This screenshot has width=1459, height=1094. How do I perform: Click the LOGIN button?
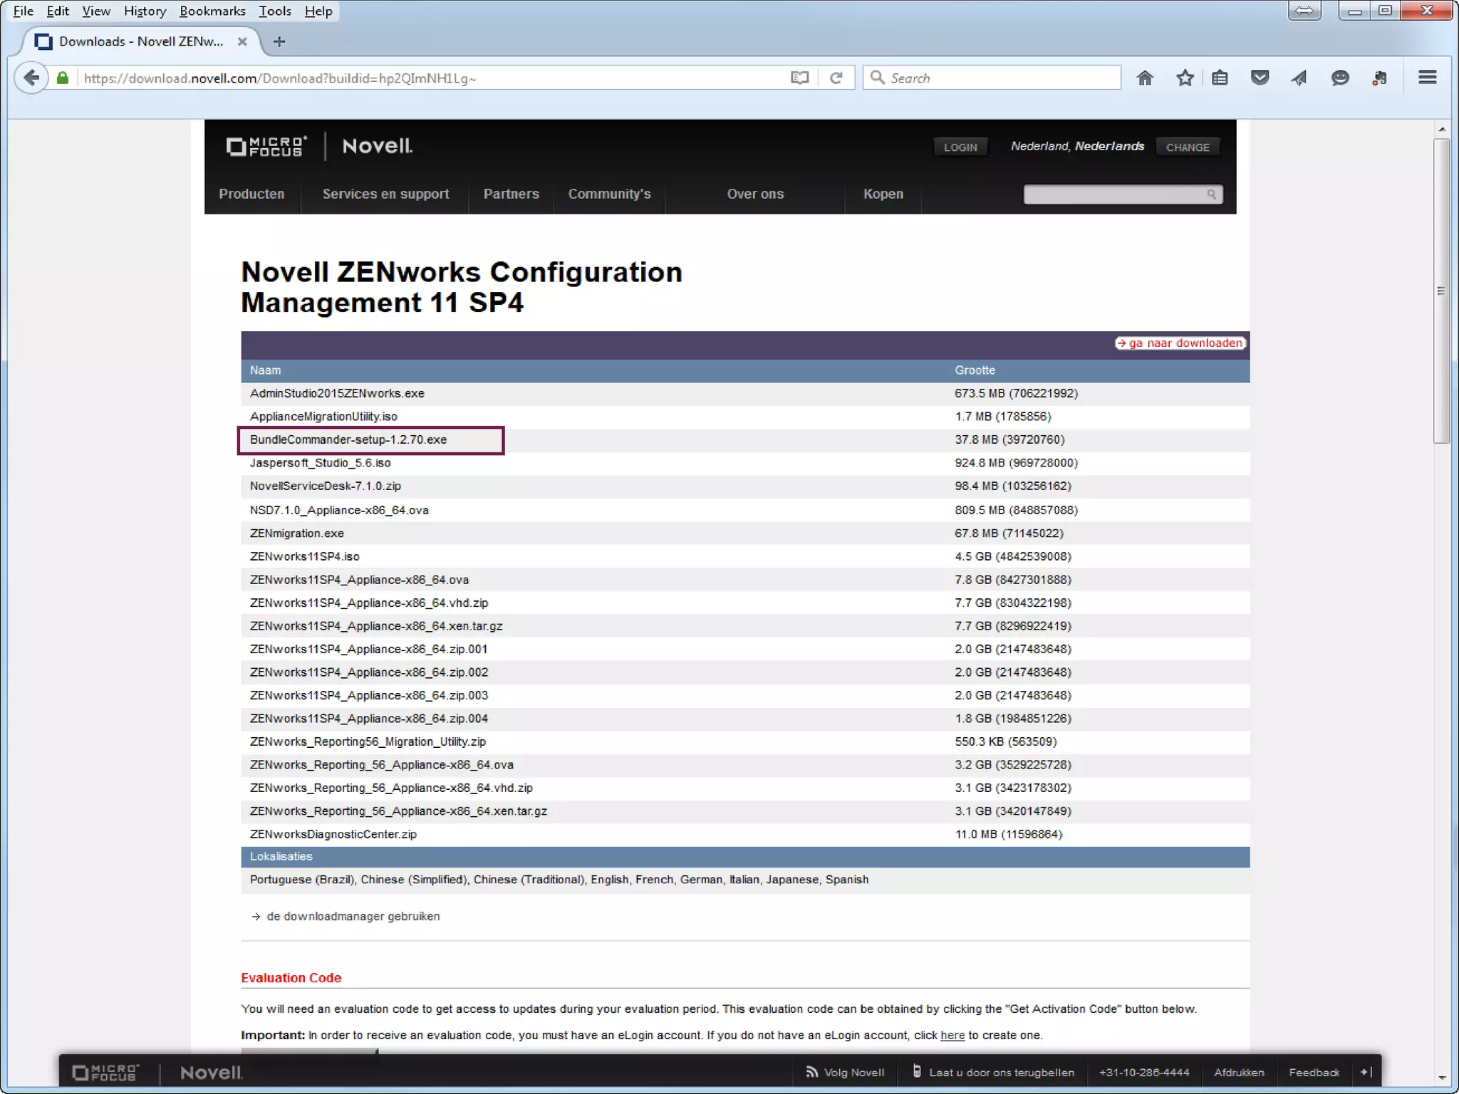[960, 147]
